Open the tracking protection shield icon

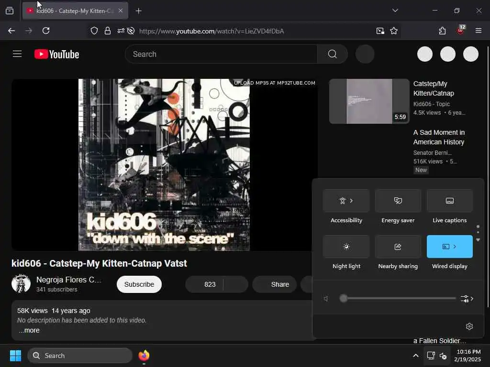point(94,31)
